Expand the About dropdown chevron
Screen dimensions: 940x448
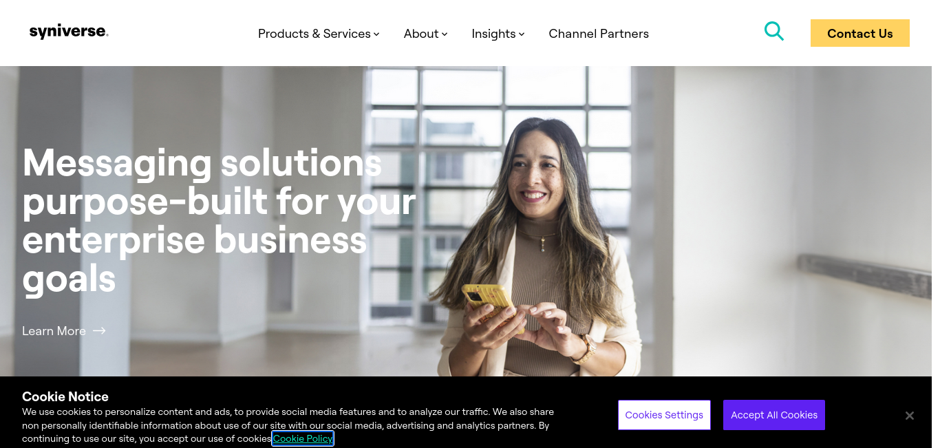(445, 34)
